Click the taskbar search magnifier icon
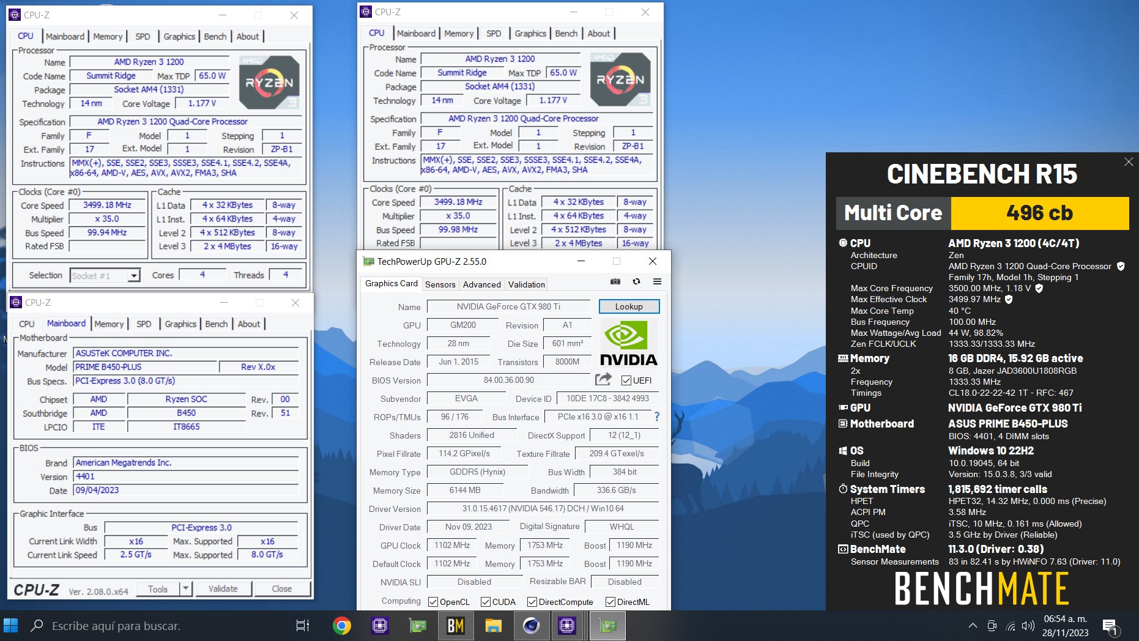The height and width of the screenshot is (641, 1139). point(37,626)
